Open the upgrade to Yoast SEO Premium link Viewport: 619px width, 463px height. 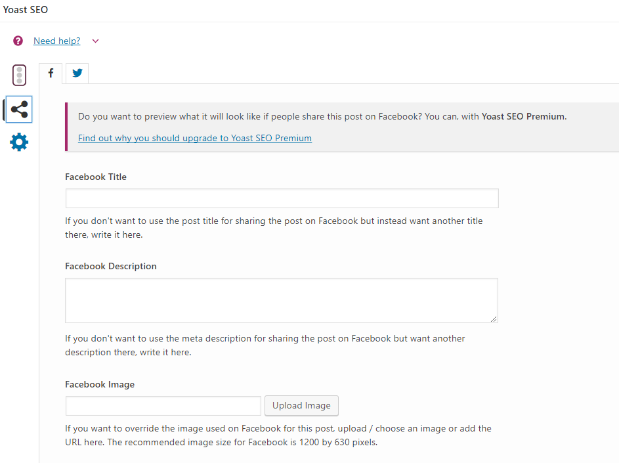(x=195, y=138)
